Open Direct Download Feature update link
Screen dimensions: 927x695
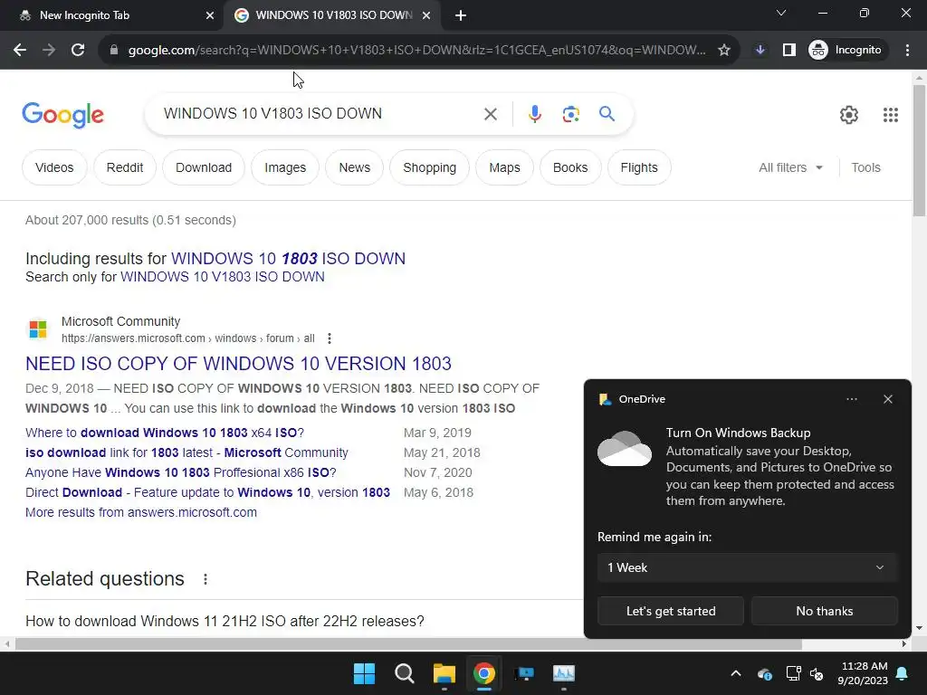(x=207, y=493)
